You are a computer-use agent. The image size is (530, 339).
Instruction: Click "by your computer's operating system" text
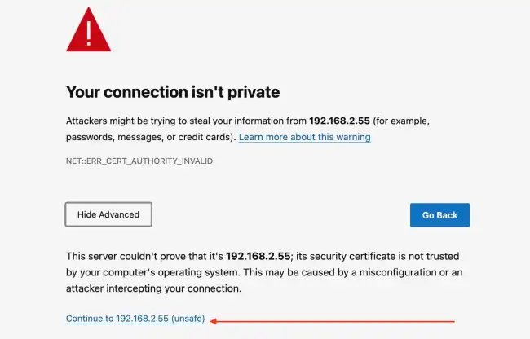(x=152, y=272)
